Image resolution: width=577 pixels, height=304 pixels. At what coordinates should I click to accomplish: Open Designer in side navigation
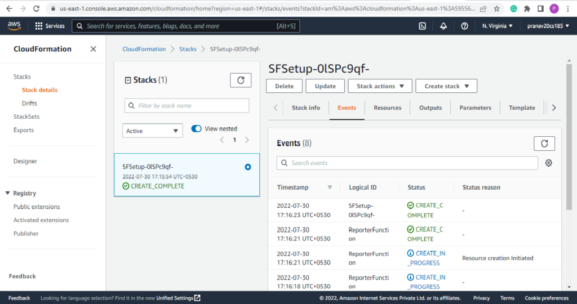click(25, 161)
